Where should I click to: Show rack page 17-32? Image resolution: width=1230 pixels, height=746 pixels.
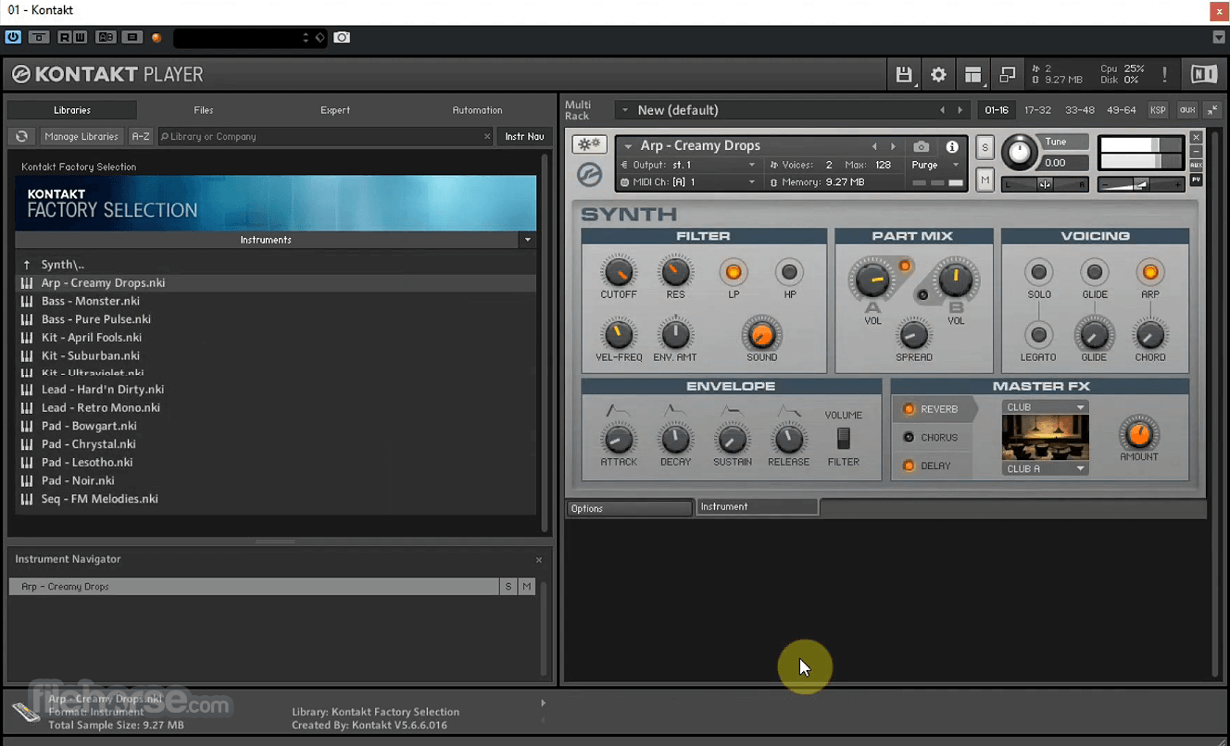(x=1037, y=110)
